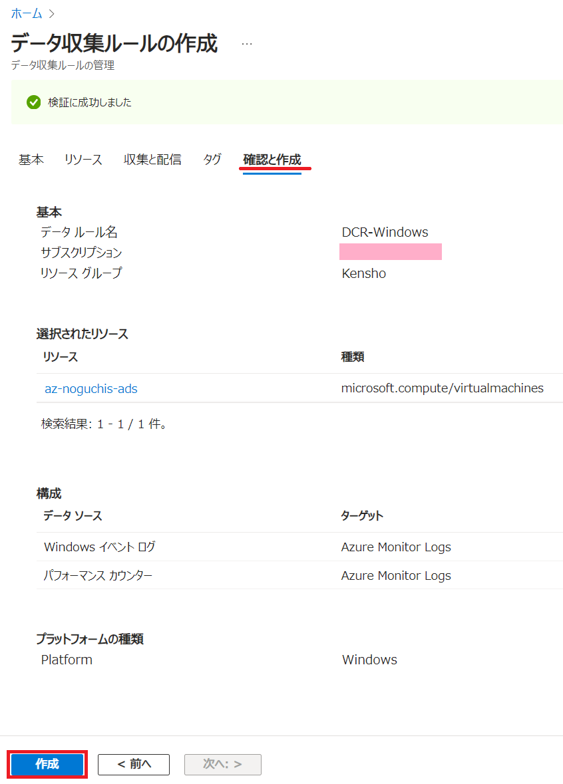Click the Azure Monitor Logs target for パフォーマンス カウンター
The image size is (563, 784).
tap(396, 575)
